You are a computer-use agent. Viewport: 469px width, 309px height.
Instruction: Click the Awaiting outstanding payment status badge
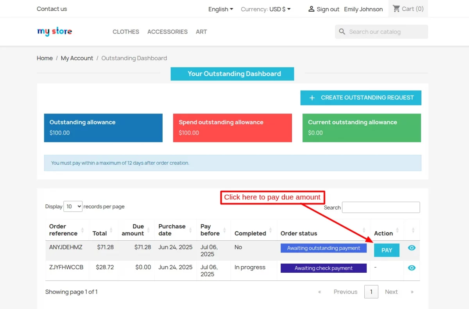pos(324,248)
